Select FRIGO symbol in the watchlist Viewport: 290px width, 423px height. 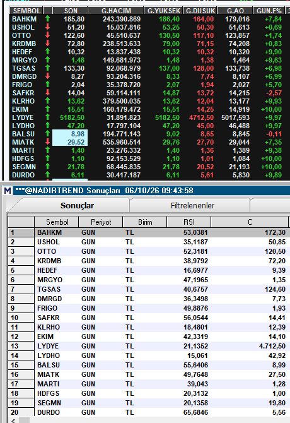point(22,85)
